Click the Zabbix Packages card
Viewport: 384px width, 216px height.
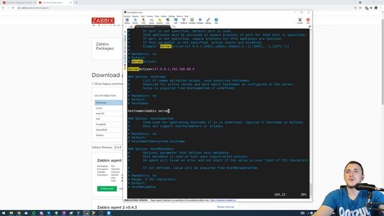click(107, 49)
